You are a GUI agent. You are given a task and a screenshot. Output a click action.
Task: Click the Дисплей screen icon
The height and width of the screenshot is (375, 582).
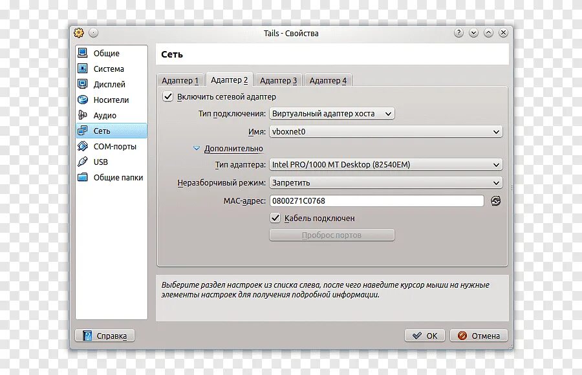[82, 84]
